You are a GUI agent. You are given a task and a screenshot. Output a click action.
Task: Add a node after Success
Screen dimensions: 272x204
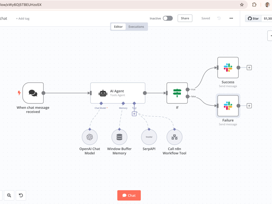tap(249, 67)
